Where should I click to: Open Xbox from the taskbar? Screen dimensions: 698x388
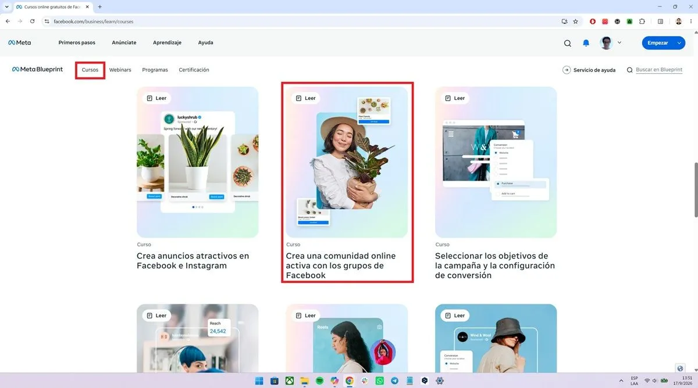point(289,381)
